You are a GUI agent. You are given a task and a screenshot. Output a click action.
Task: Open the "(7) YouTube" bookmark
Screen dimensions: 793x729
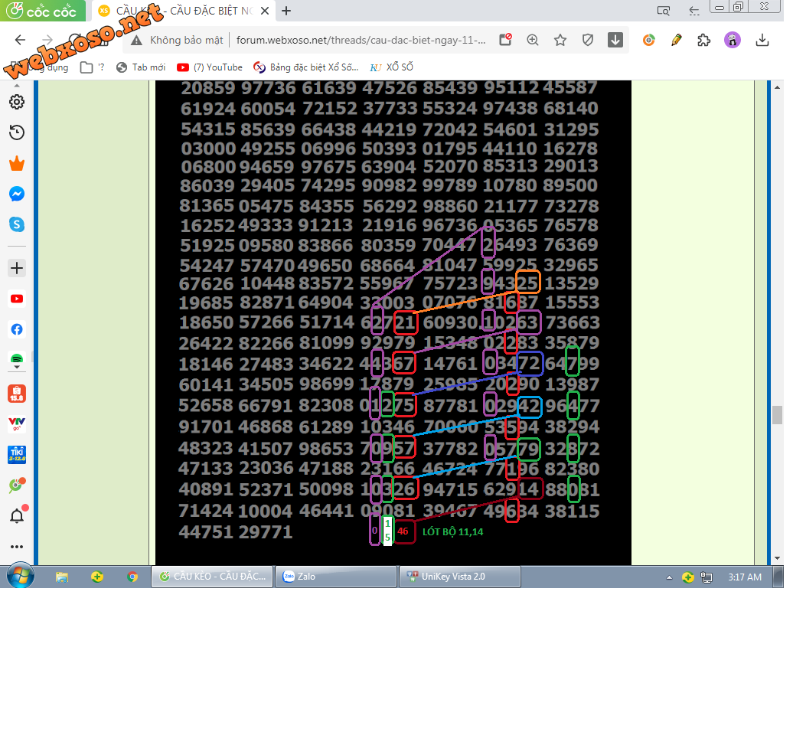point(210,67)
